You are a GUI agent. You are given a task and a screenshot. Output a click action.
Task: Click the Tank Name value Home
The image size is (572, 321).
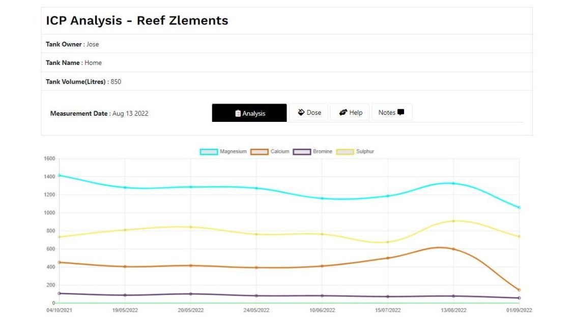coord(94,62)
